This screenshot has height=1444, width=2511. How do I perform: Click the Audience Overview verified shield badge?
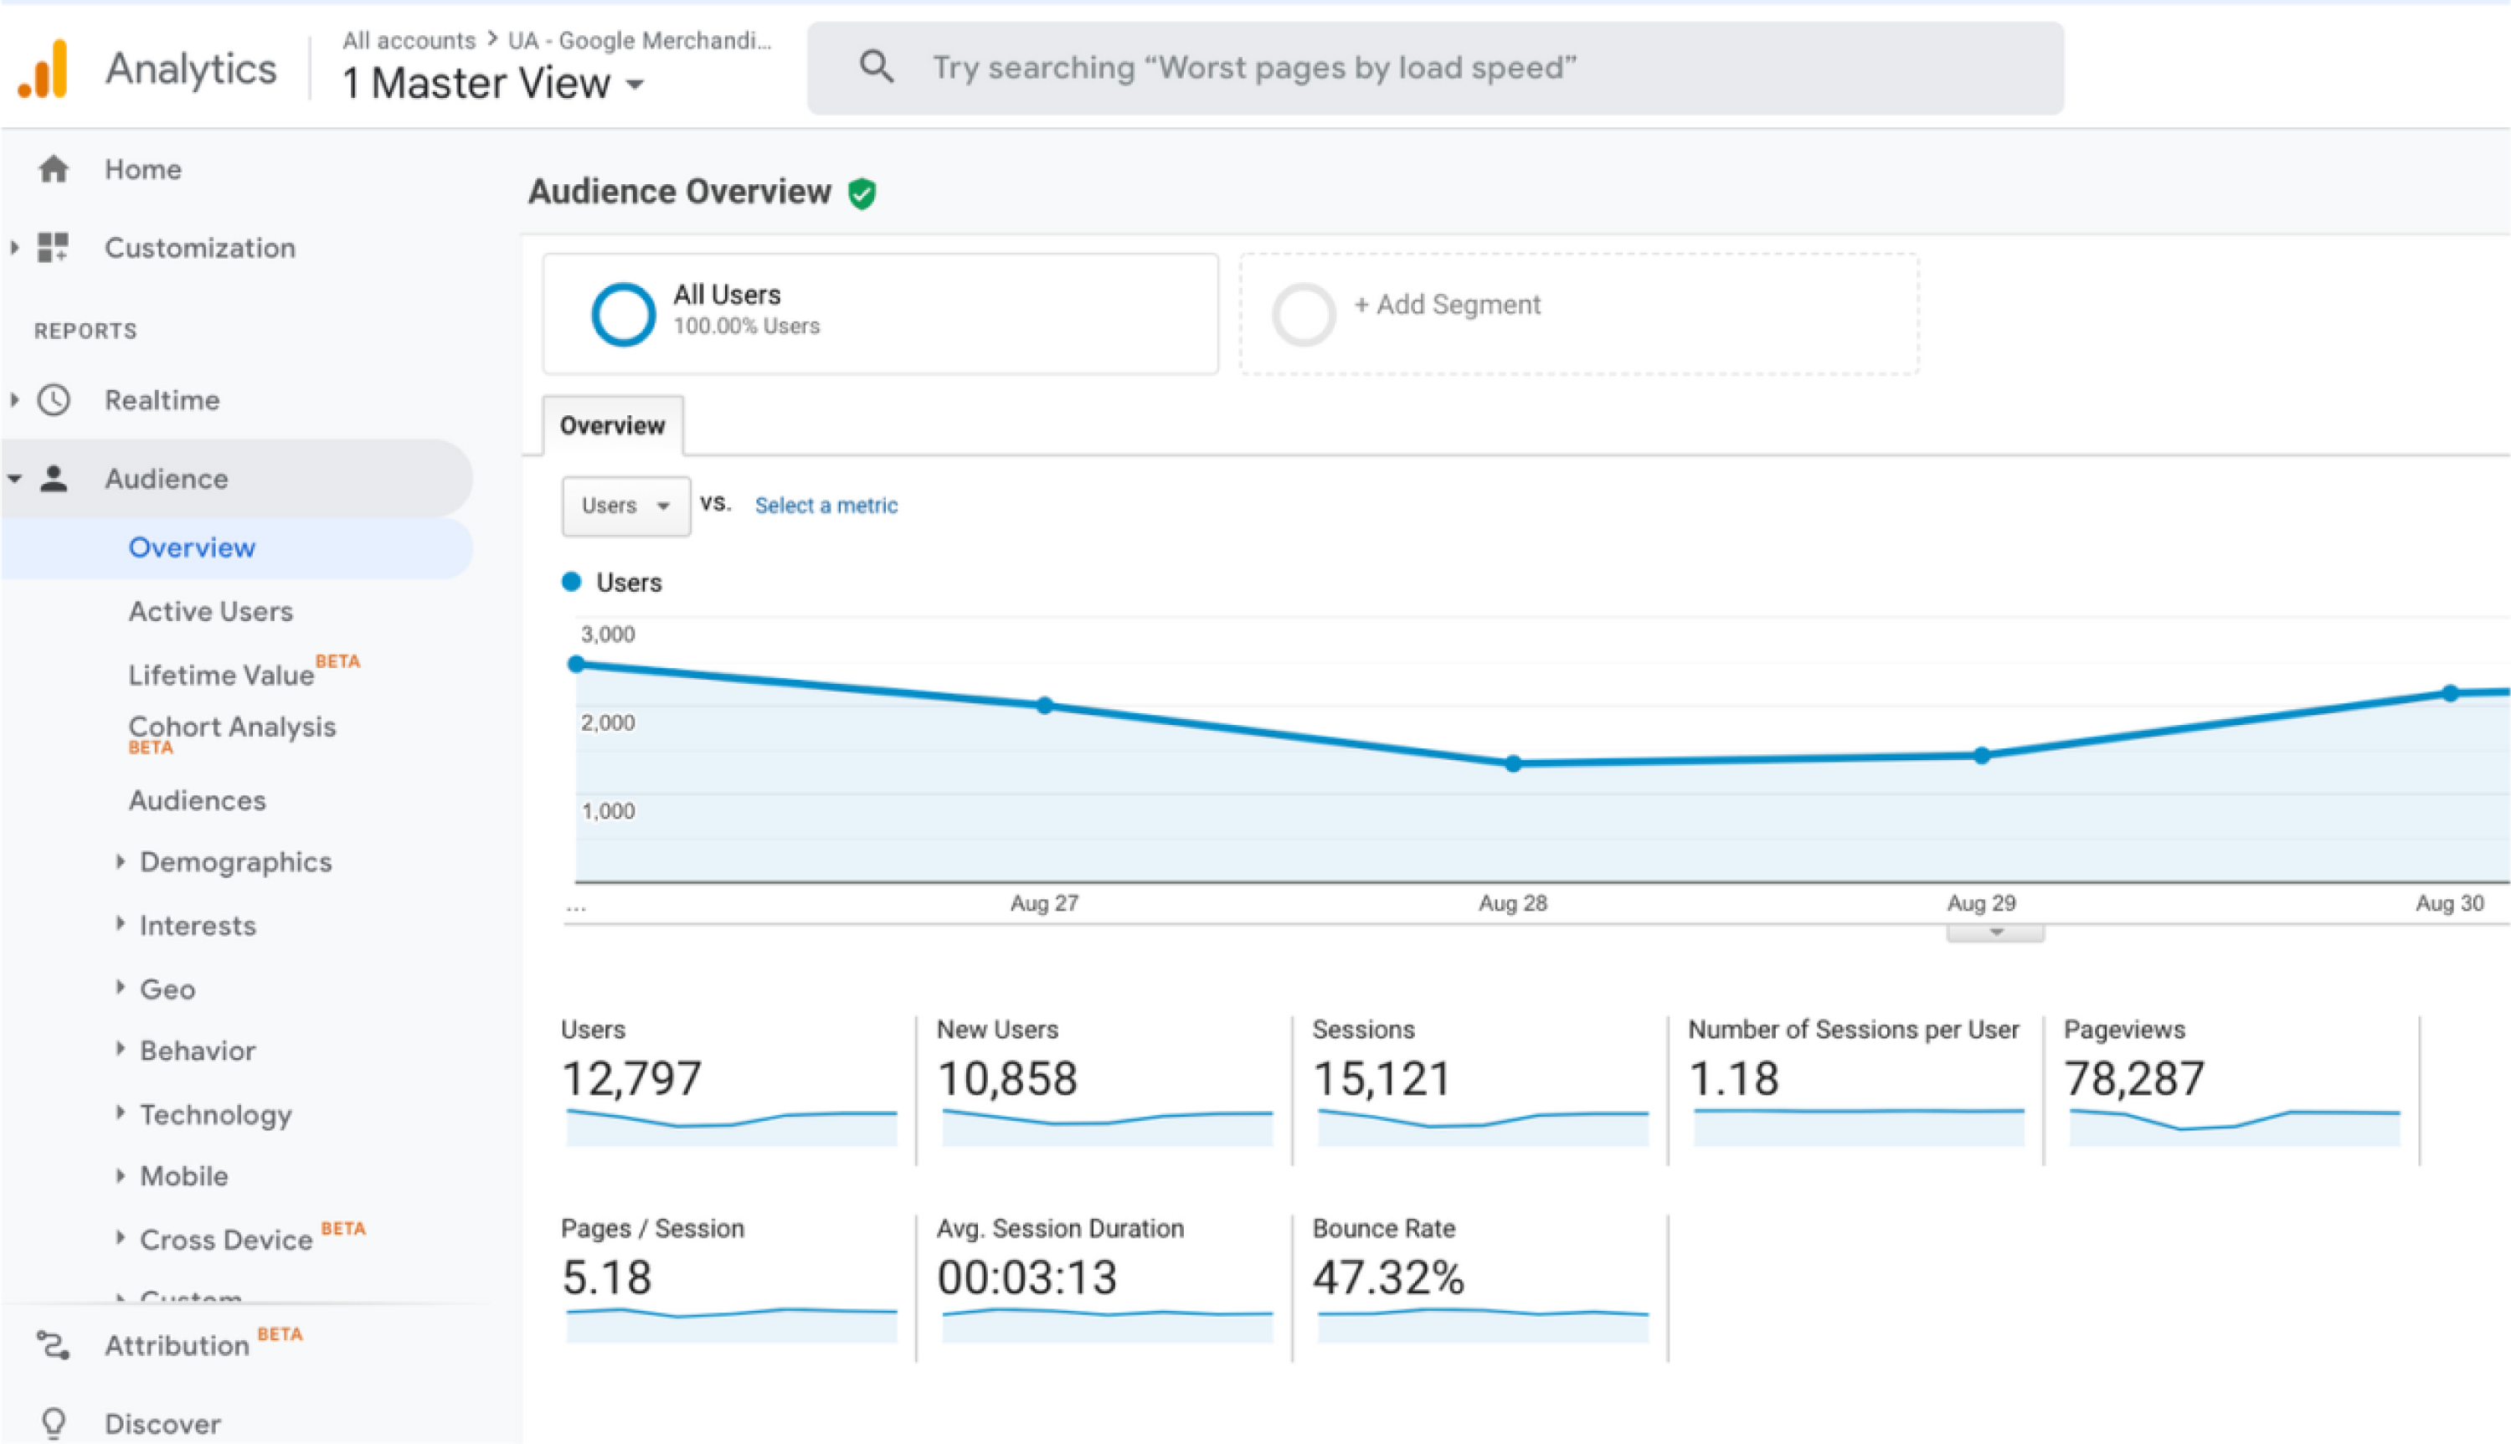coord(862,193)
